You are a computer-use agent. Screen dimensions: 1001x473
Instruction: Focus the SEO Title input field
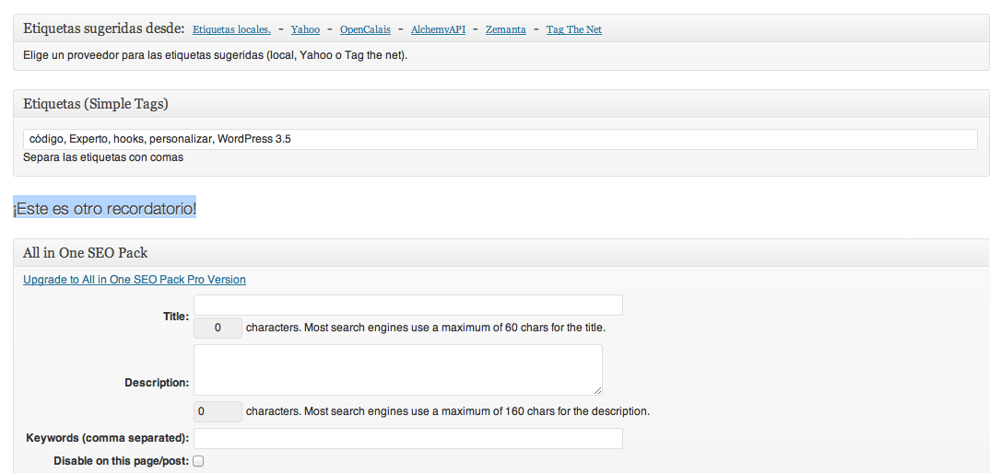(x=408, y=305)
